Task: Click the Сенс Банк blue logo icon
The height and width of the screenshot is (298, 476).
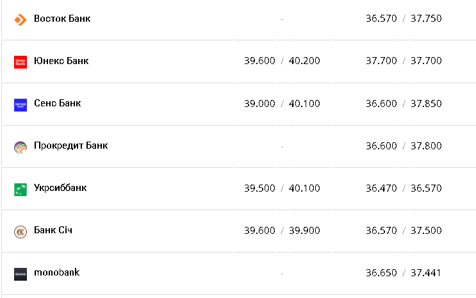Action: pos(21,104)
